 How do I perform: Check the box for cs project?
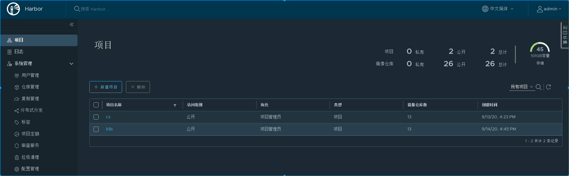pos(96,117)
